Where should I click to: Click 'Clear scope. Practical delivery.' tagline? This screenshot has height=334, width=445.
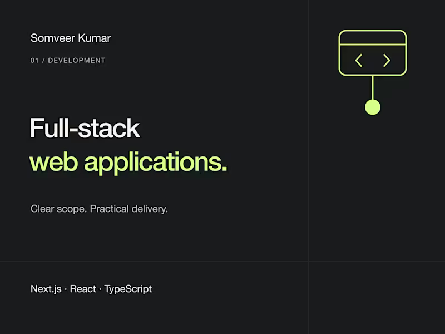click(x=99, y=209)
